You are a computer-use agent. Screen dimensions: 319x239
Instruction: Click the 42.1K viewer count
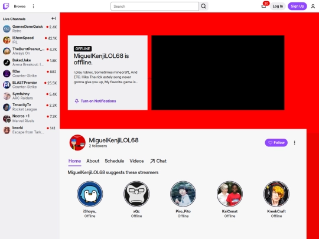(x=53, y=38)
